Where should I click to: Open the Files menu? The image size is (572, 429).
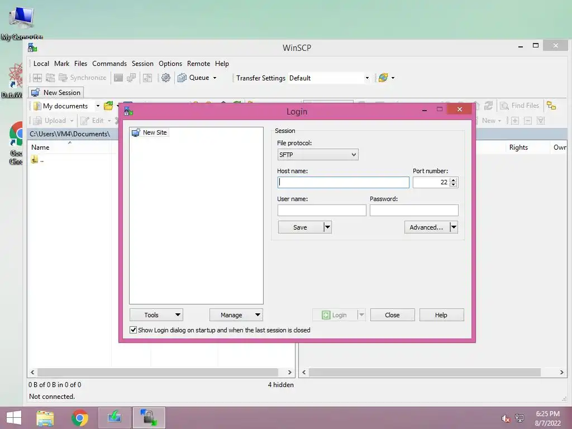[80, 64]
